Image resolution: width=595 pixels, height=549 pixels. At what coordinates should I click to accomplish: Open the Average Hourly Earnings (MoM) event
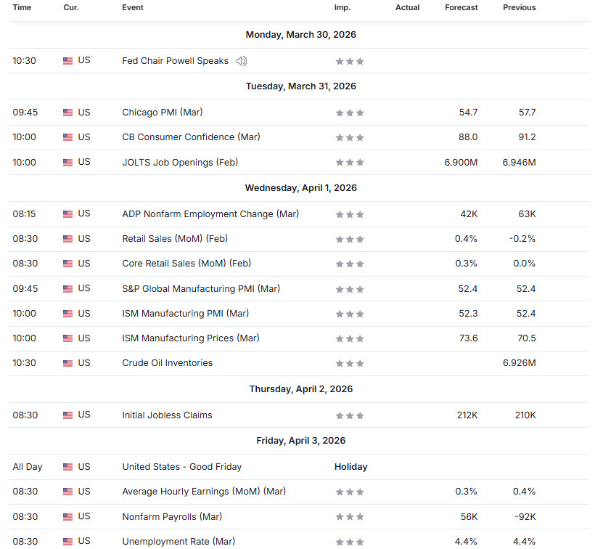[204, 492]
